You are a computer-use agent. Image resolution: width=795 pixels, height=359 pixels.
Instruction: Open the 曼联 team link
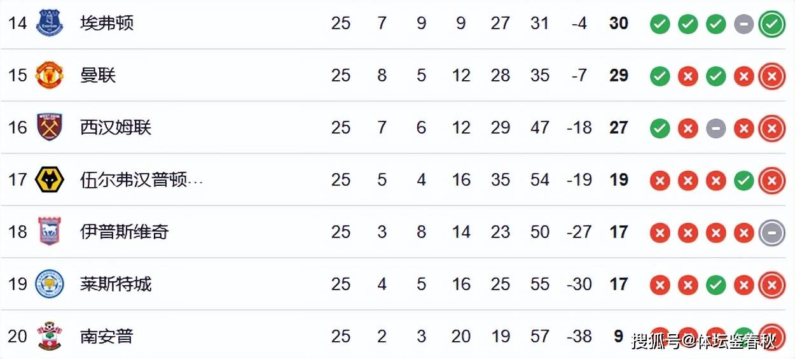tap(98, 76)
